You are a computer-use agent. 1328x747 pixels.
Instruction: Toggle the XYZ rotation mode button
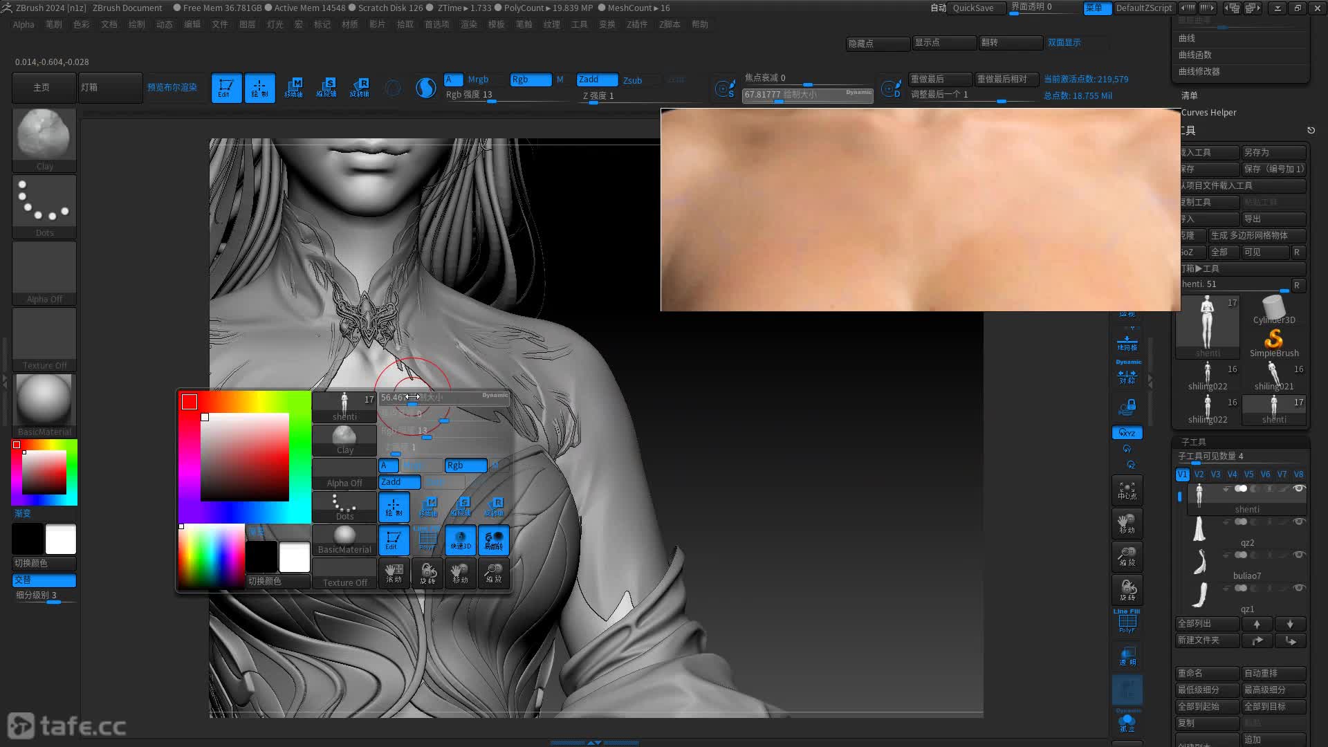coord(1127,433)
